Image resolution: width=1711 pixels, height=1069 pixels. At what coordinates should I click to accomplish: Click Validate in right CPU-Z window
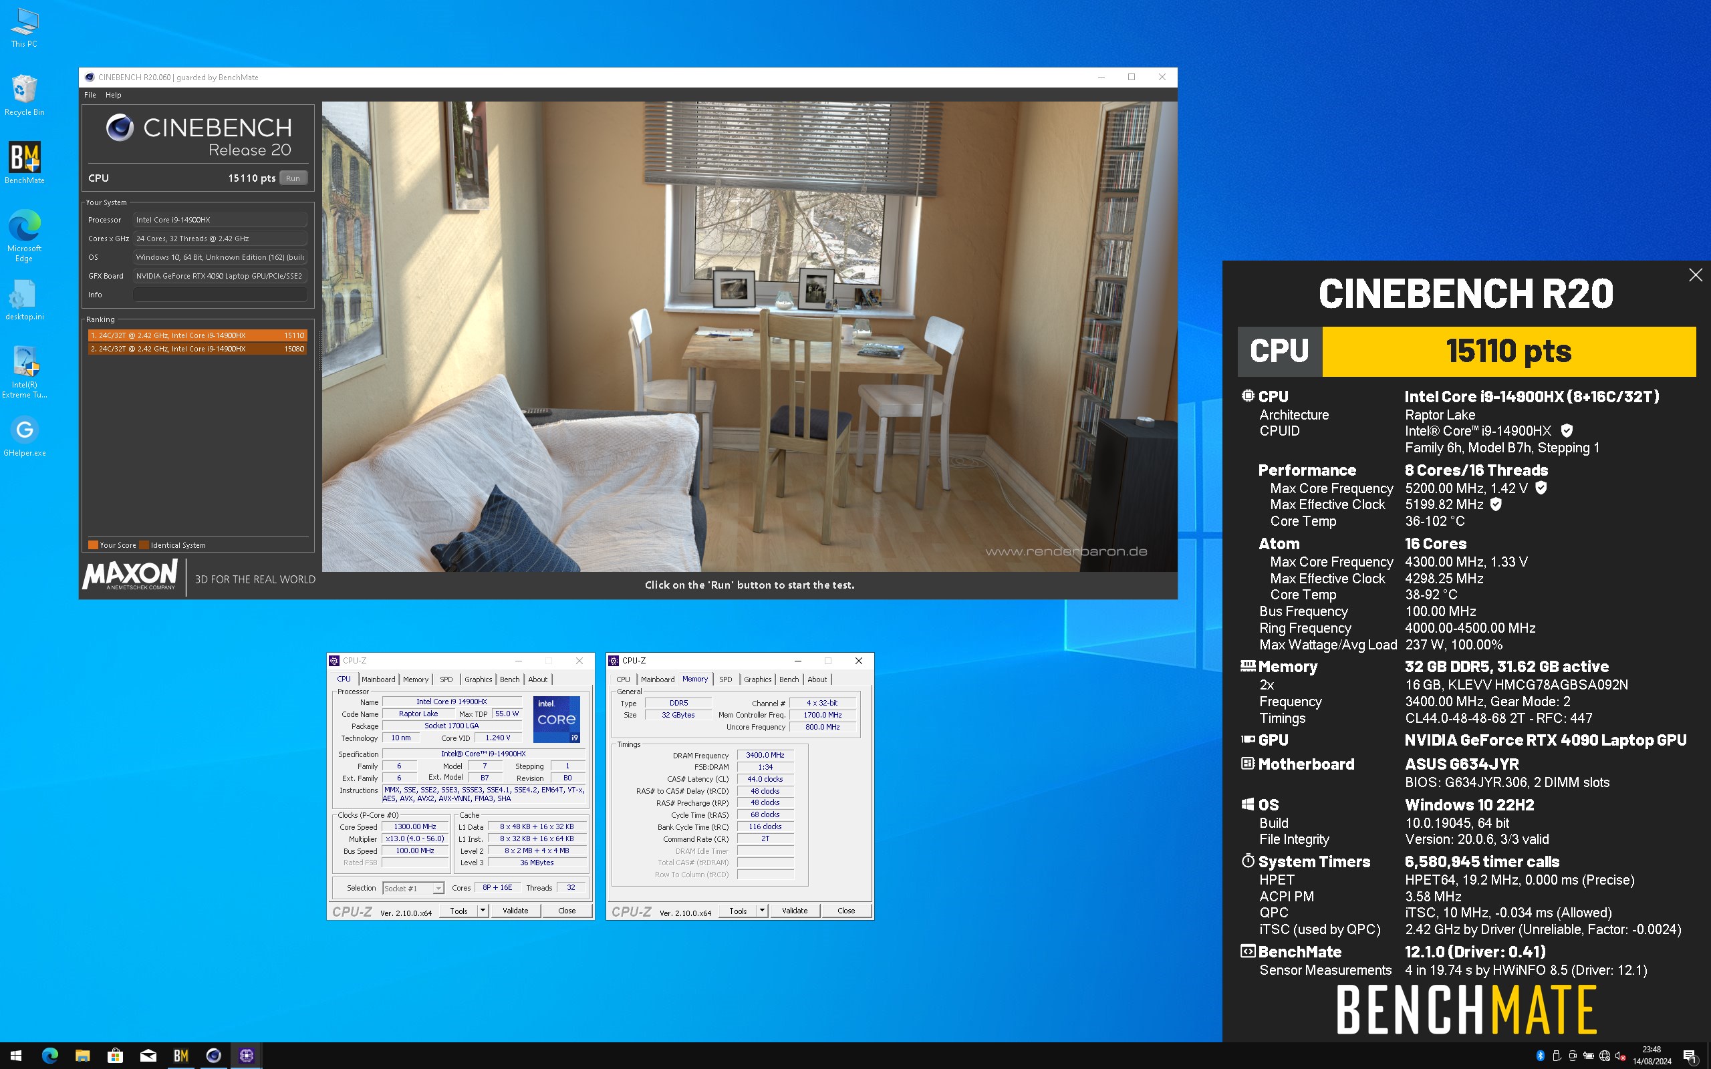[795, 911]
